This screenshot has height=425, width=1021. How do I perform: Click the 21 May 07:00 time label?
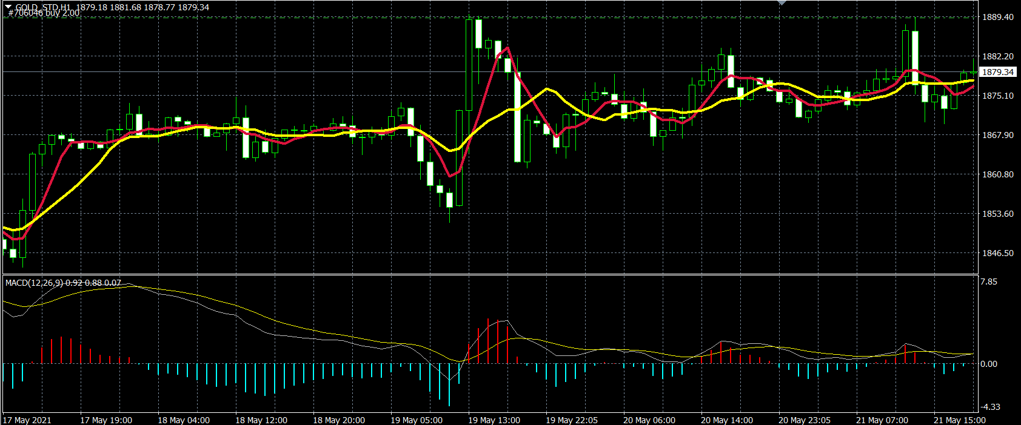[882, 420]
